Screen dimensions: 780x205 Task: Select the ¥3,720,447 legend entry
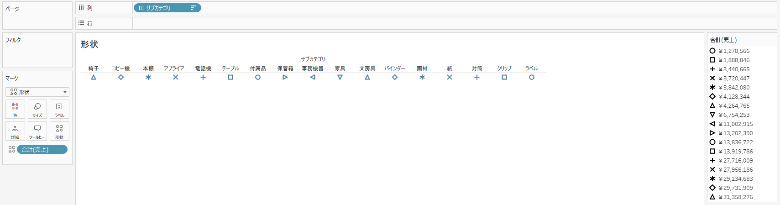[x=734, y=78]
